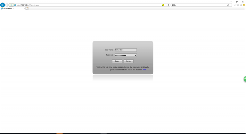246x134 pixels.
Task: Click the compatibility view icon in address bar
Action: coord(163,5)
